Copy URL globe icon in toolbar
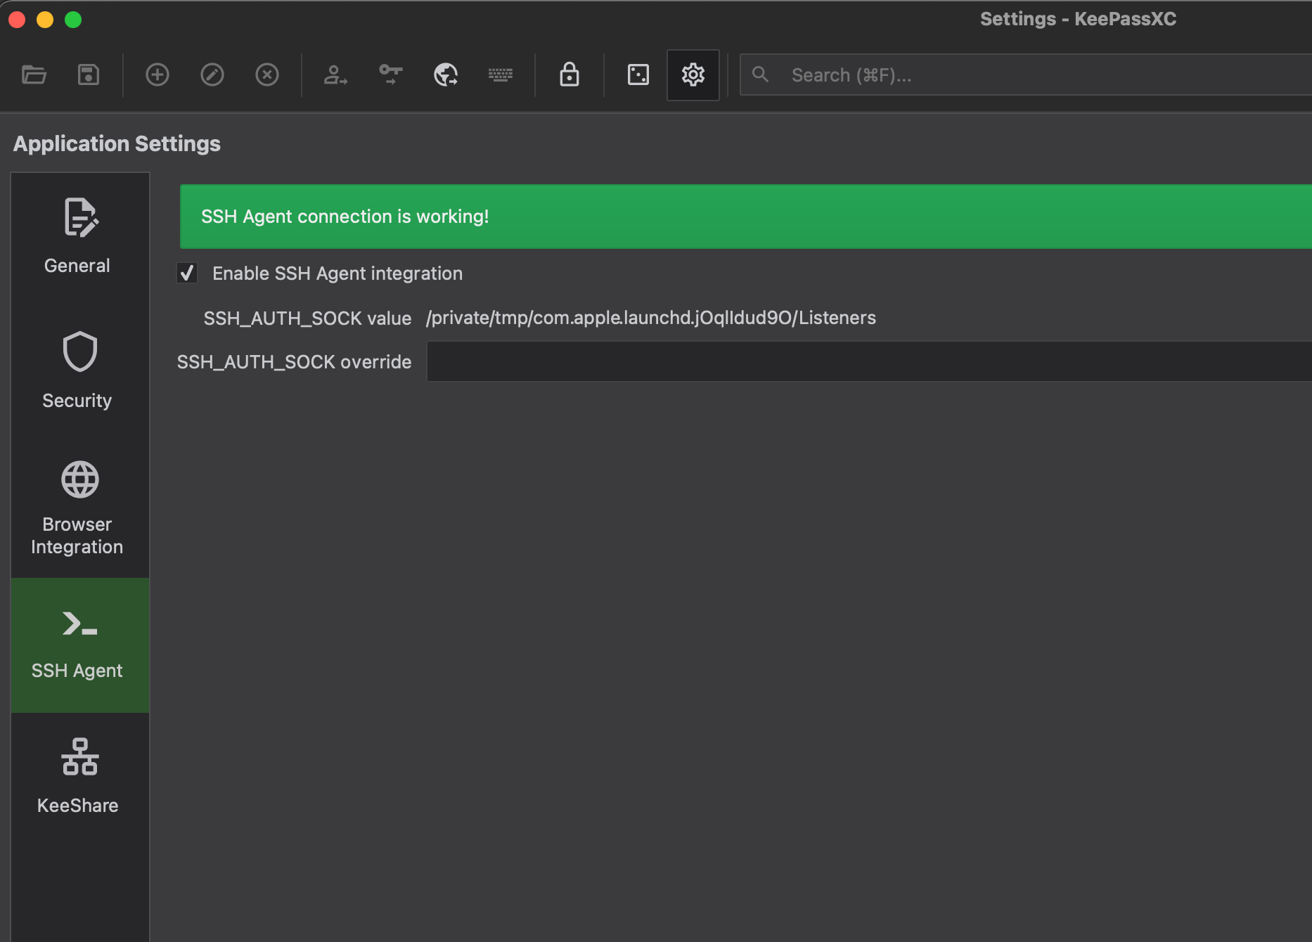The height and width of the screenshot is (942, 1312). pyautogui.click(x=446, y=75)
